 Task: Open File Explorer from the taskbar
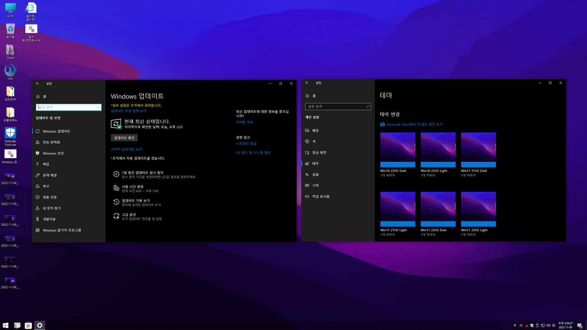coord(17,325)
